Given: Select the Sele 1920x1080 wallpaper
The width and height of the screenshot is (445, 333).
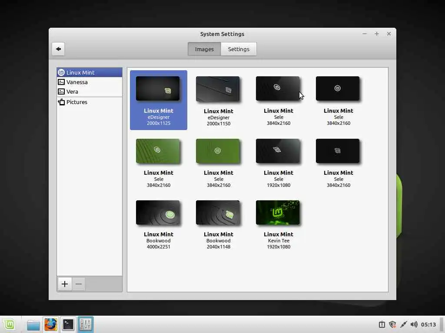Looking at the screenshot, I should 278,151.
